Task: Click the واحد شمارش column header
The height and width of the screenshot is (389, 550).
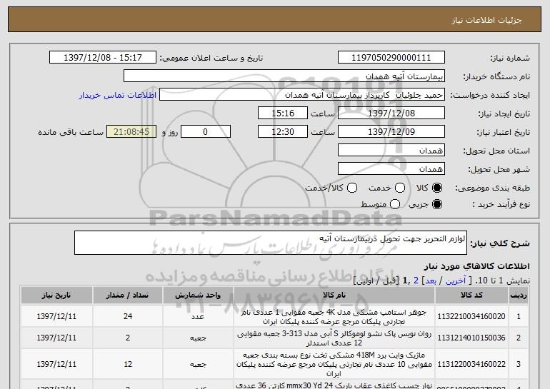Action: pos(198,295)
